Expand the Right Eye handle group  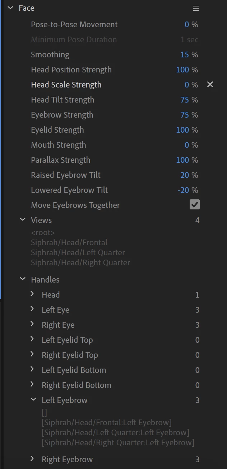pyautogui.click(x=32, y=324)
